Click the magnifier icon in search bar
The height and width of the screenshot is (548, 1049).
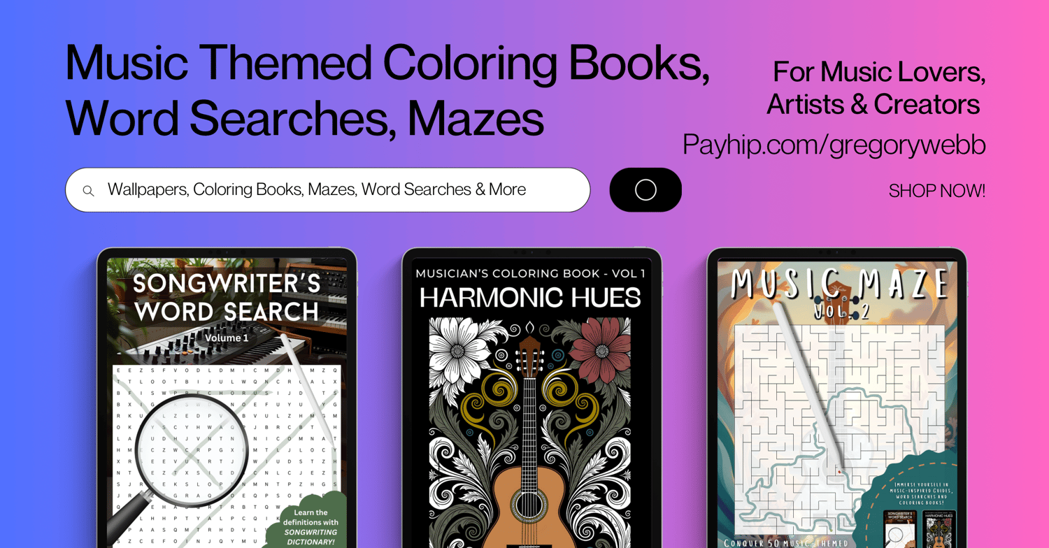click(x=88, y=190)
